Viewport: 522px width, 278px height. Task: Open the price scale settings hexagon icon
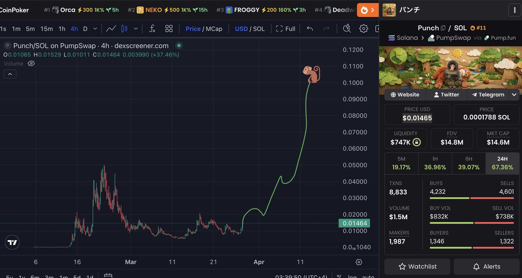tap(359, 262)
